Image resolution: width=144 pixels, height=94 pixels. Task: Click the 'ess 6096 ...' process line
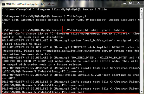[x=12, y=78]
